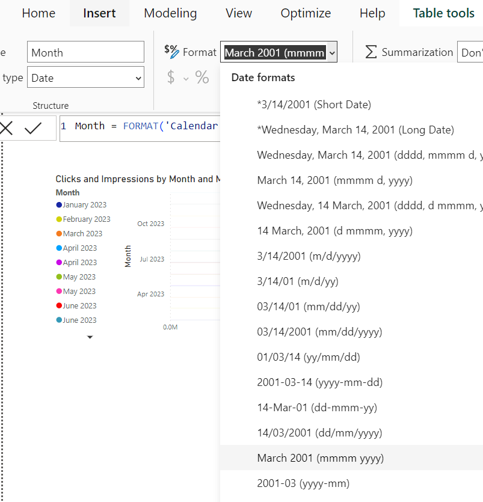Click into the DAX formula bar
483x502 pixels.
pos(140,129)
